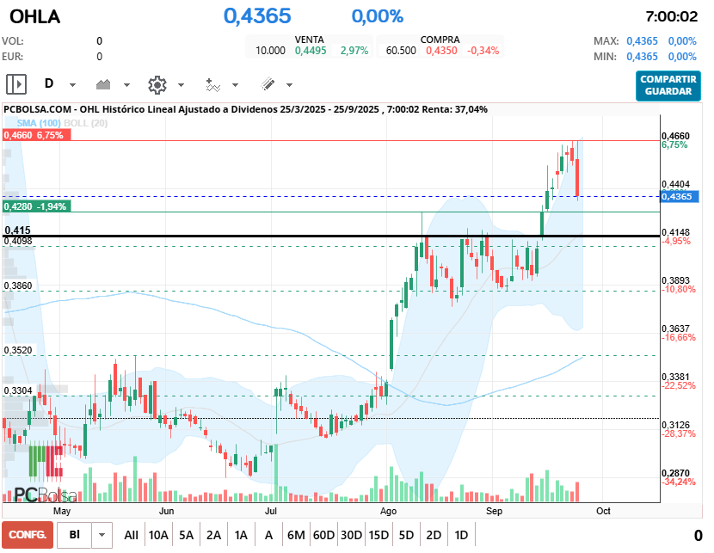Click the MAX value 0,4365
The width and height of the screenshot is (714, 553).
click(x=642, y=41)
